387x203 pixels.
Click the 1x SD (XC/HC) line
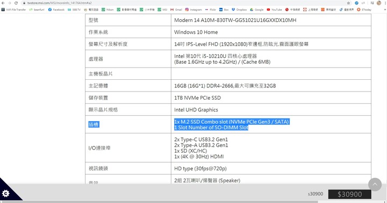coord(190,151)
